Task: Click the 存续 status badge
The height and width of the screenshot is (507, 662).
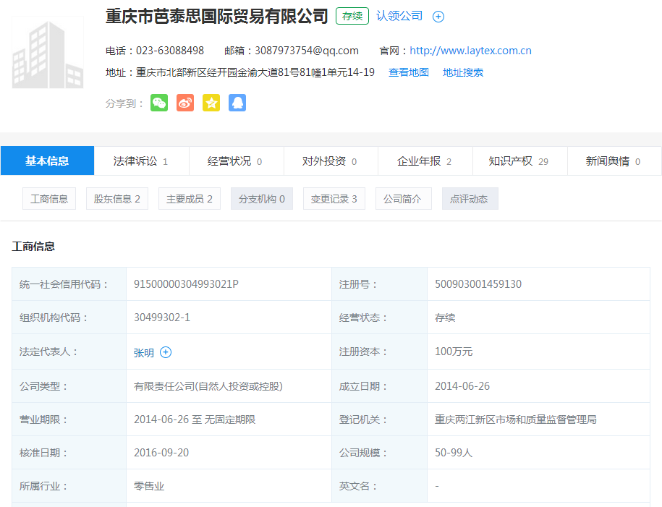Action: click(352, 15)
